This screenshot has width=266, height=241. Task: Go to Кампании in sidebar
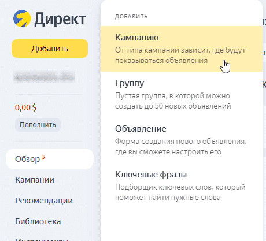tap(35, 180)
